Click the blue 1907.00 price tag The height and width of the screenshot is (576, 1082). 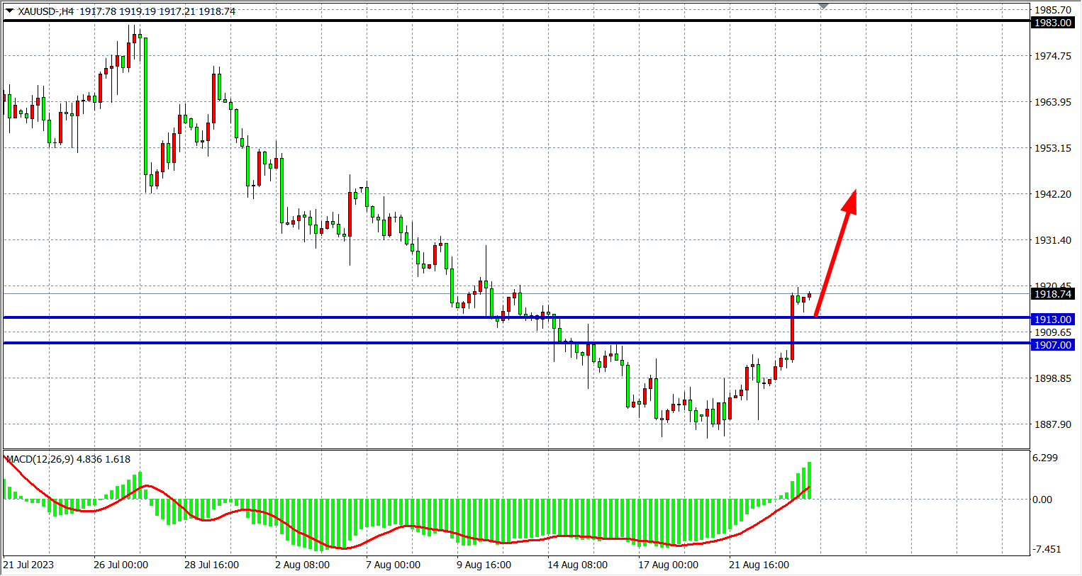click(1053, 345)
